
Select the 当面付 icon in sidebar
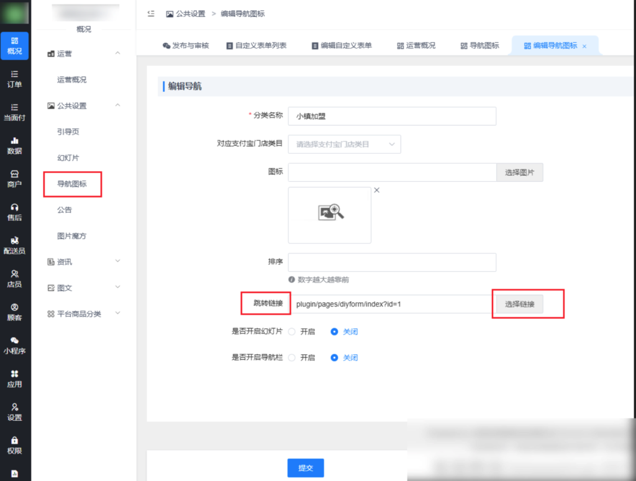(14, 112)
